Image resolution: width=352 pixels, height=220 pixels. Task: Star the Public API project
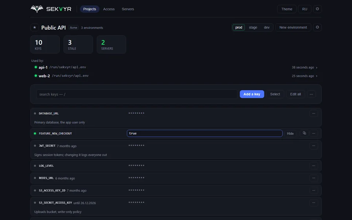34,27
